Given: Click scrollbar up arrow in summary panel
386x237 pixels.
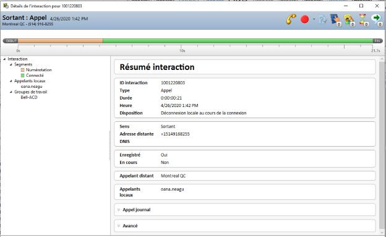Looking at the screenshot, I should click(x=382, y=59).
